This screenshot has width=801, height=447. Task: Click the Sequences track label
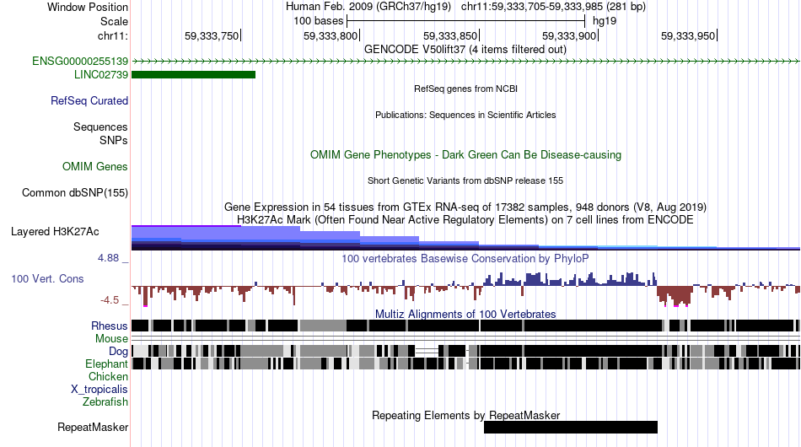tap(100, 127)
